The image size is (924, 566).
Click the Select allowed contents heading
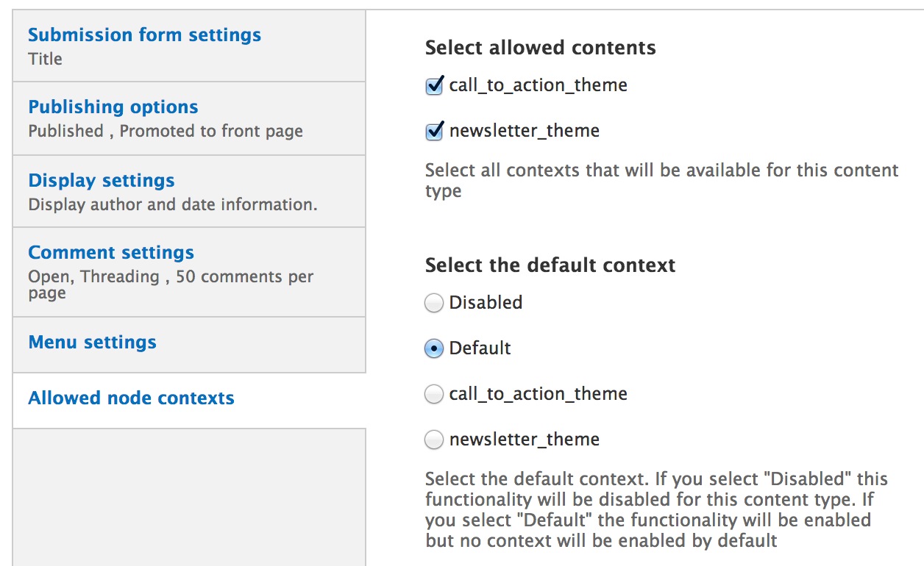[x=540, y=47]
